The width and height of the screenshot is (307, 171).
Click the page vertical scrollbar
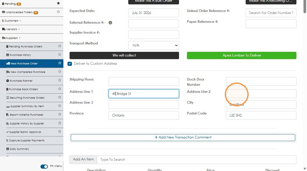pyautogui.click(x=305, y=7)
